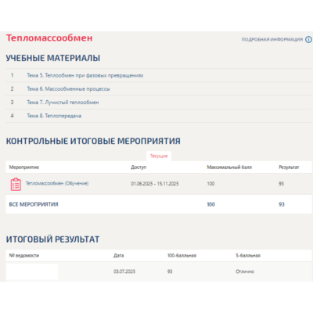
Task: Click the Результат column header
Action: click(x=289, y=167)
